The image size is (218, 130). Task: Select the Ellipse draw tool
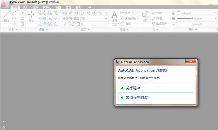14,24
